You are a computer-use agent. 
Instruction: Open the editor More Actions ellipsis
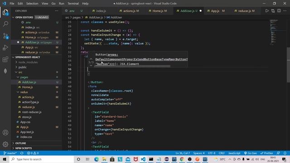point(285,11)
